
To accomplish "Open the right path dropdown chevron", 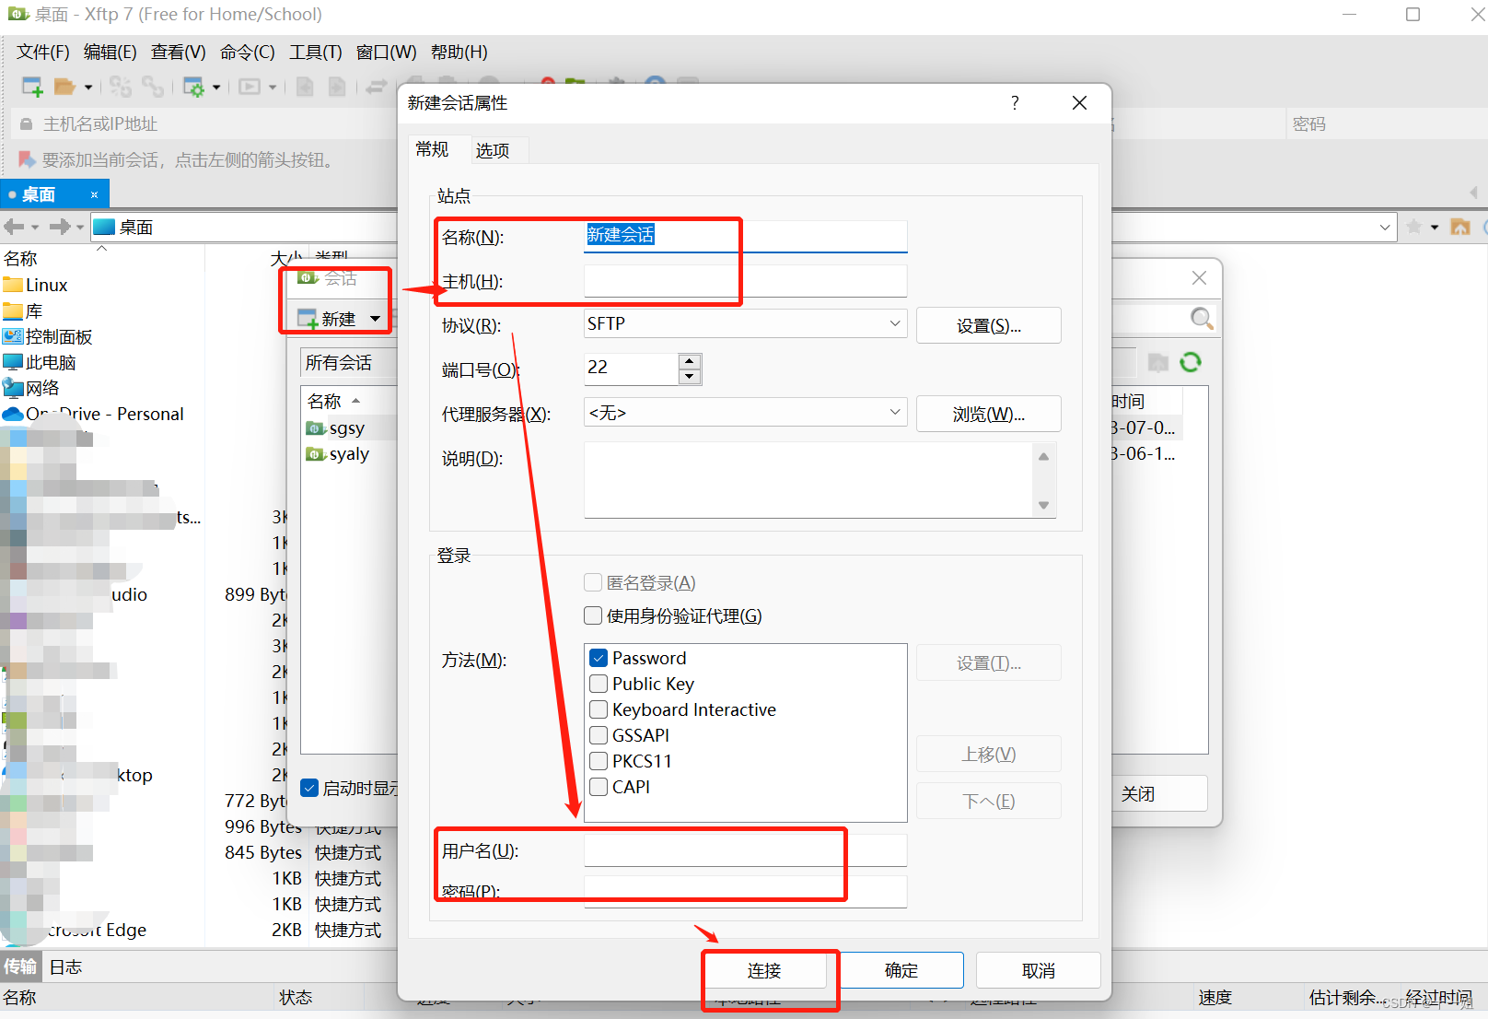I will coord(1385,227).
